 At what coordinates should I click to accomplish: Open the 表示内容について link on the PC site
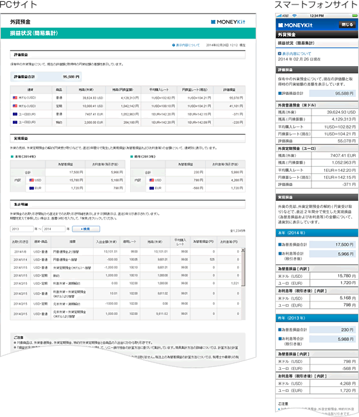pos(188,45)
